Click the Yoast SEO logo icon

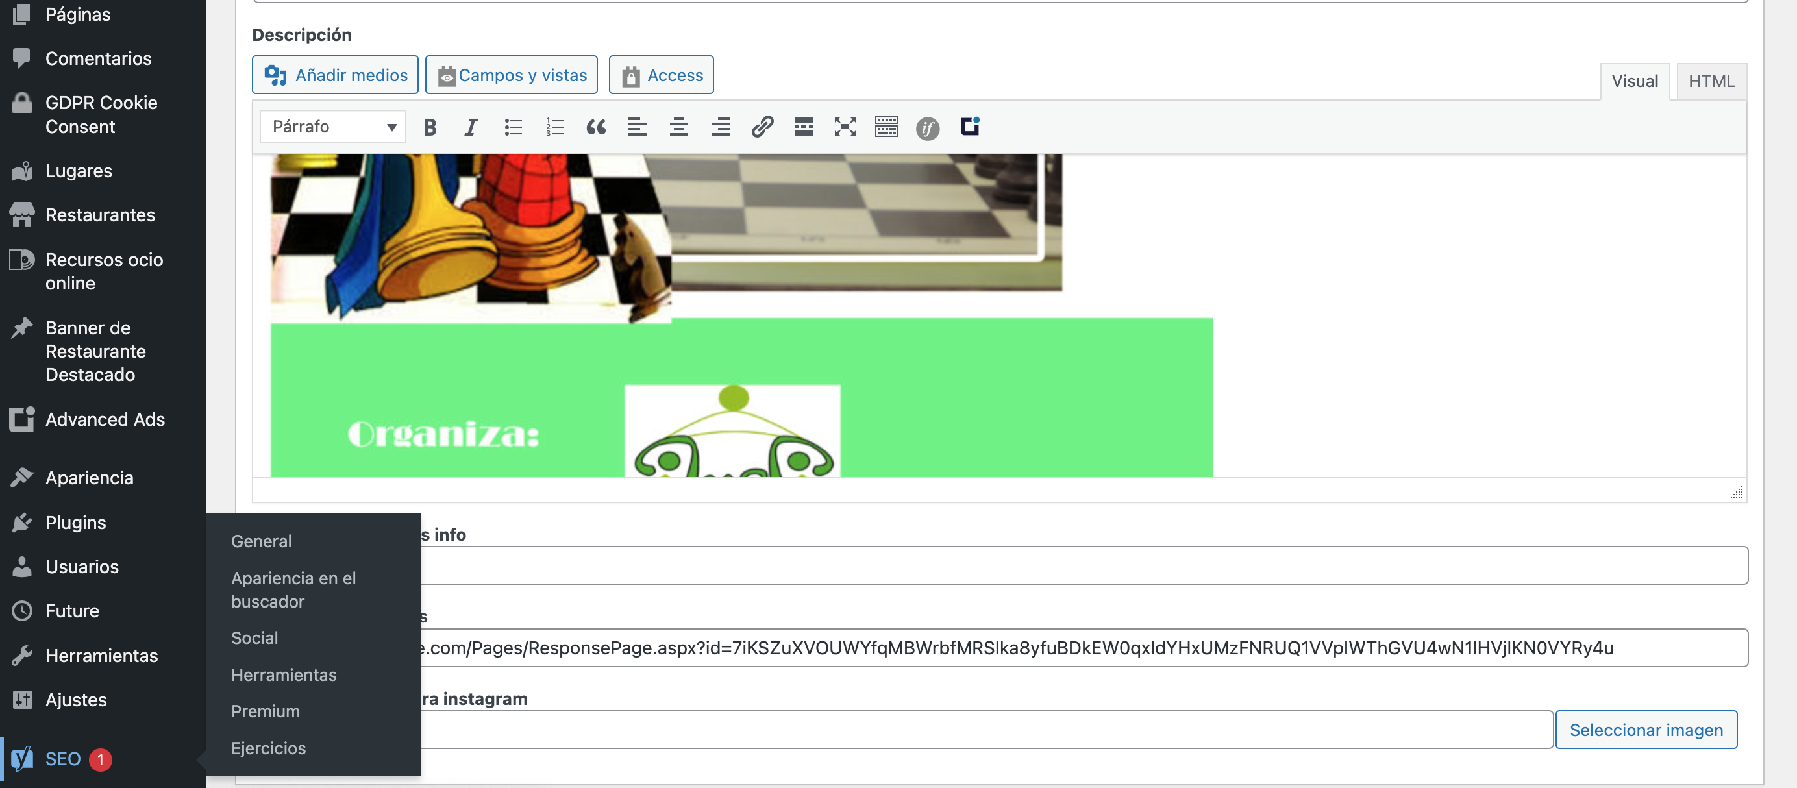point(21,759)
